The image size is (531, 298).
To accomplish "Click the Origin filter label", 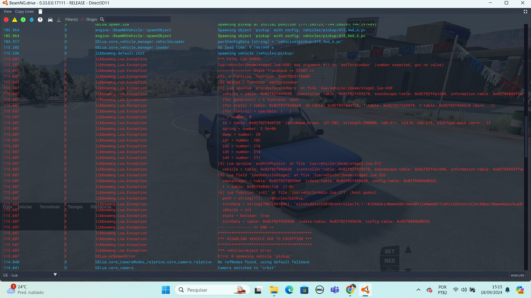I will point(91,19).
